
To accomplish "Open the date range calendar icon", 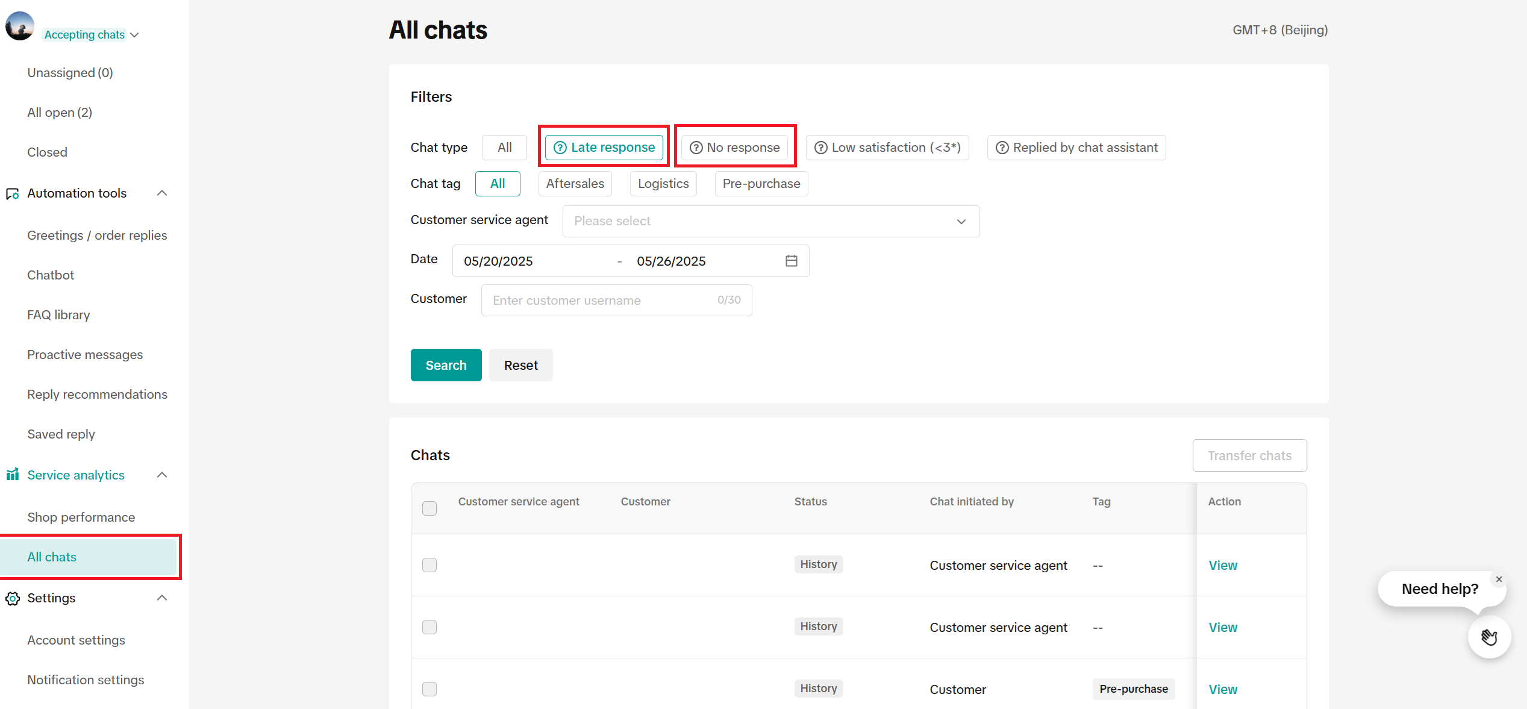I will [x=791, y=261].
